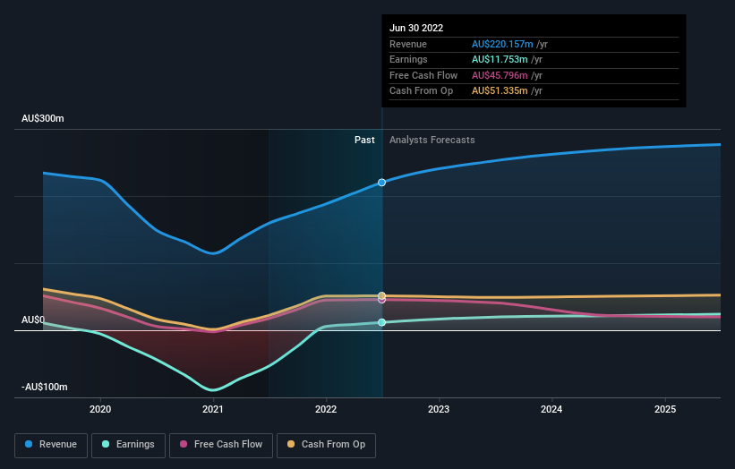Click the Free Cash Flow label in tooltip

tap(423, 75)
